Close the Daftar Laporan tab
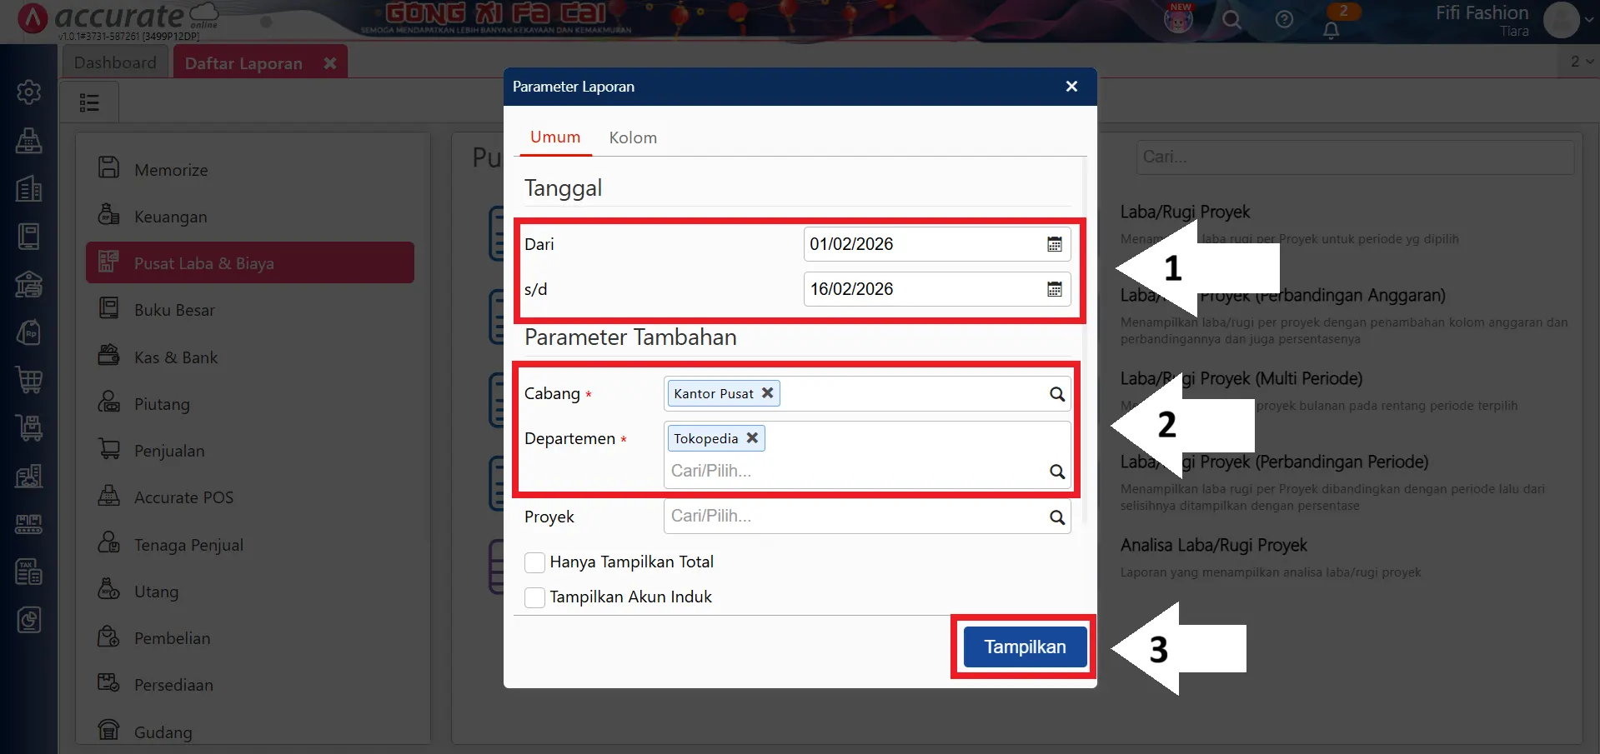 [x=330, y=63]
